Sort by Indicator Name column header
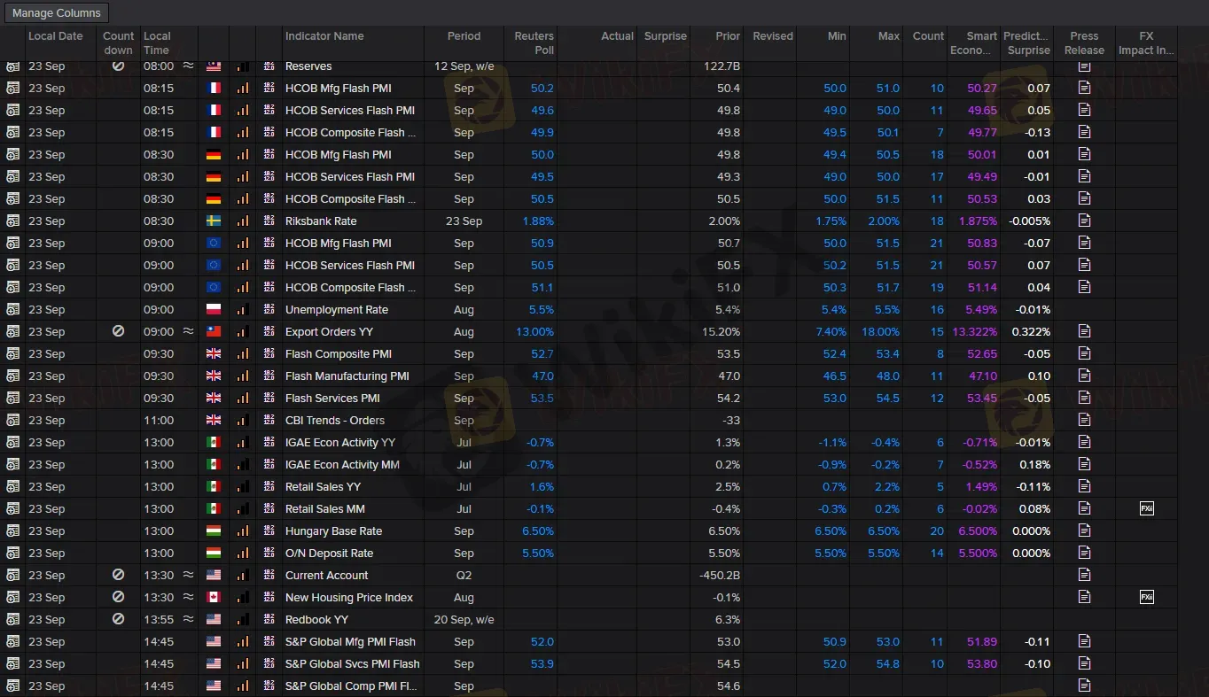This screenshot has height=697, width=1209. point(324,36)
